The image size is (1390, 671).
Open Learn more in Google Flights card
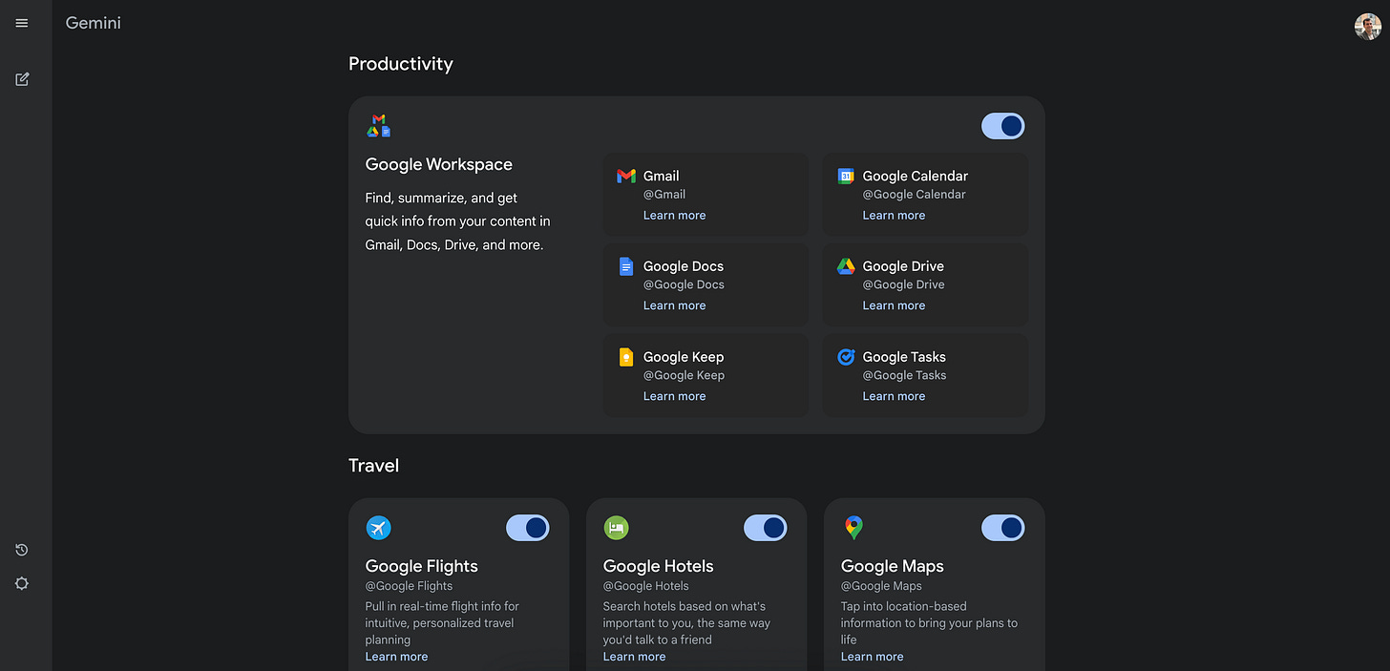pos(397,657)
